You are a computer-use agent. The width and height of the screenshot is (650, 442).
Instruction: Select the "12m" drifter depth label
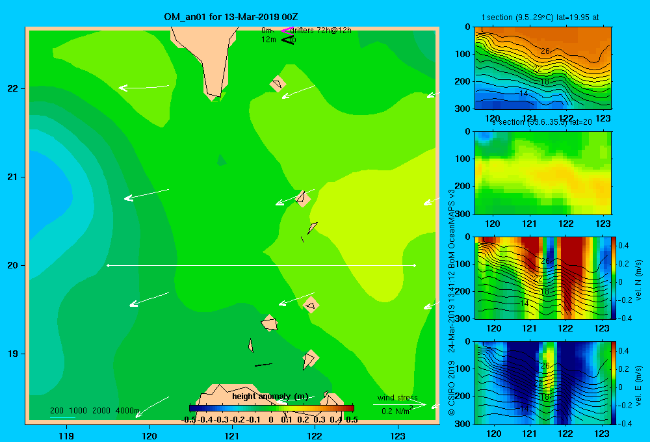click(x=268, y=40)
